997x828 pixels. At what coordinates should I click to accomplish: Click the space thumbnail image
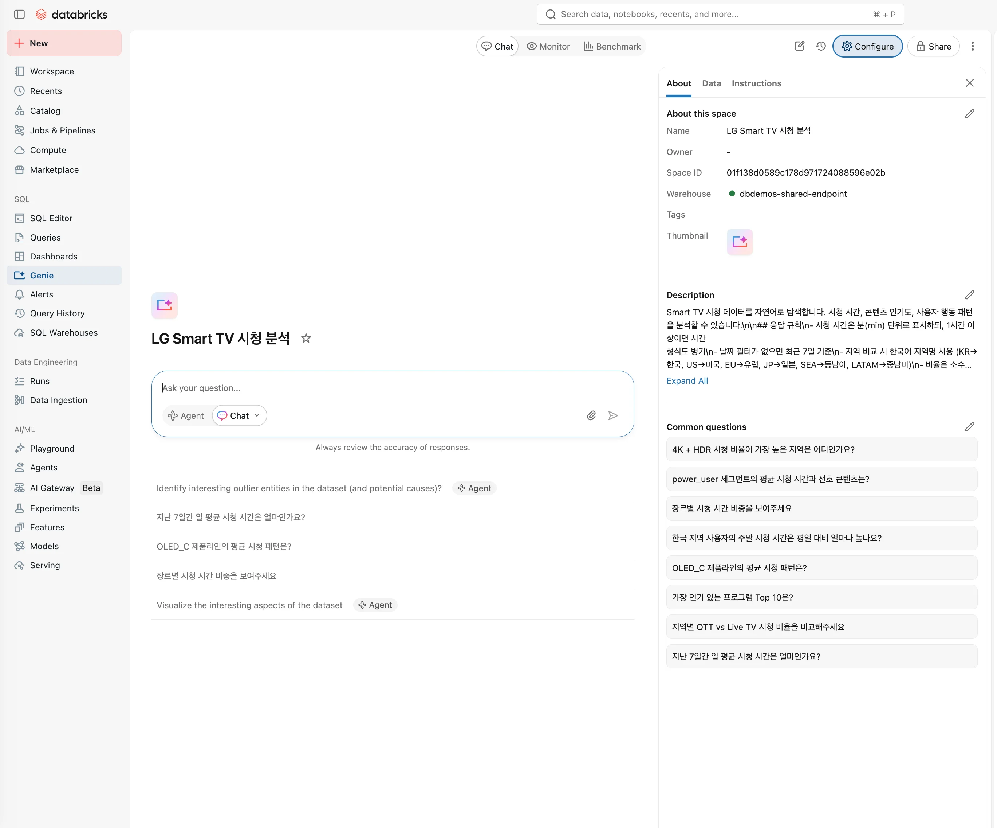tap(740, 242)
